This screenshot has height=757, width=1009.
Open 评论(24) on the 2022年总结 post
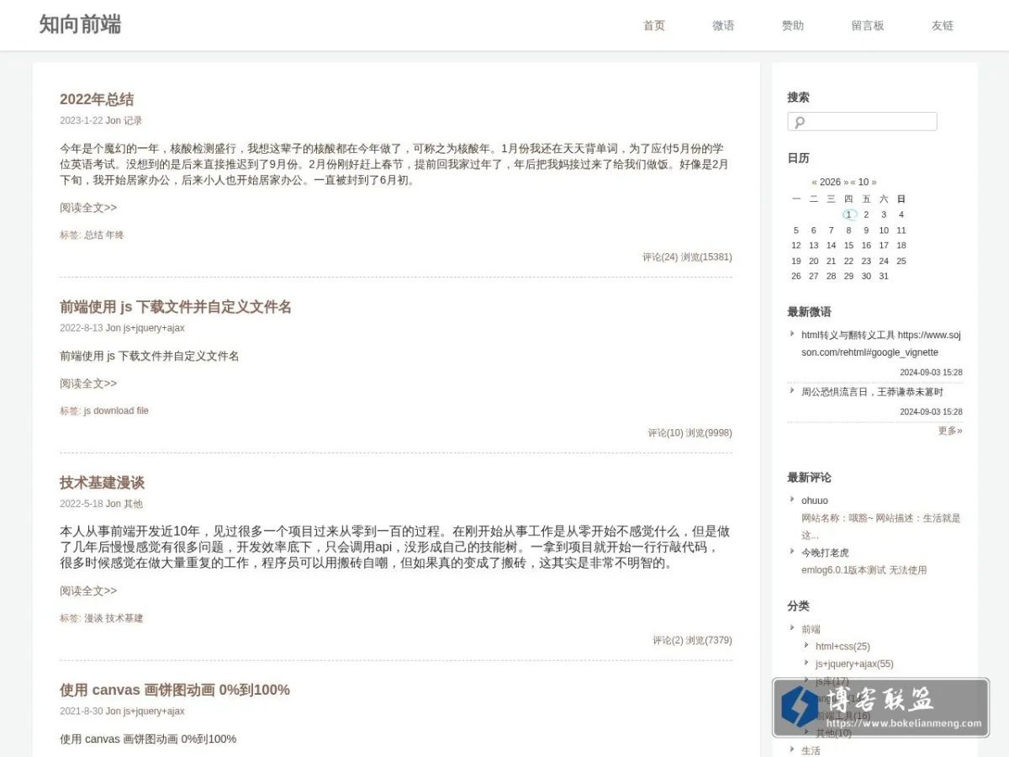pos(660,257)
